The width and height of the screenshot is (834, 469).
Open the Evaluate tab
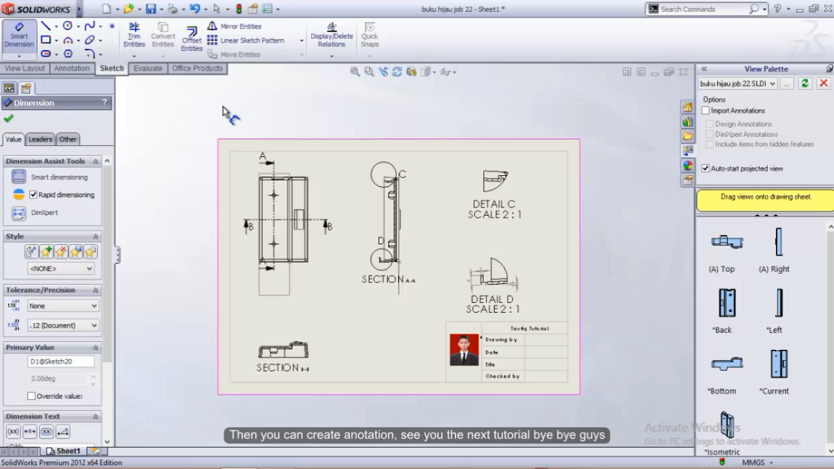pos(148,68)
